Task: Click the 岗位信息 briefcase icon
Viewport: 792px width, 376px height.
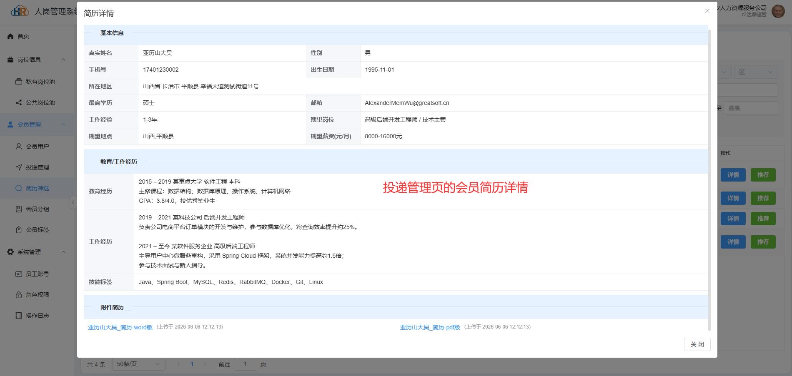Action: click(11, 60)
